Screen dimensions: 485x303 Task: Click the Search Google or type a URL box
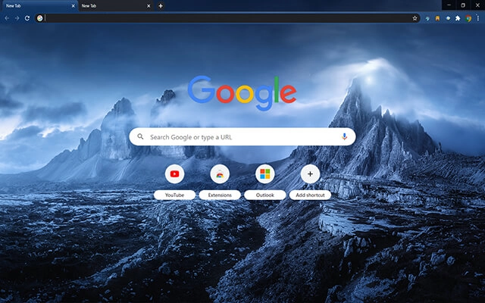point(242,136)
